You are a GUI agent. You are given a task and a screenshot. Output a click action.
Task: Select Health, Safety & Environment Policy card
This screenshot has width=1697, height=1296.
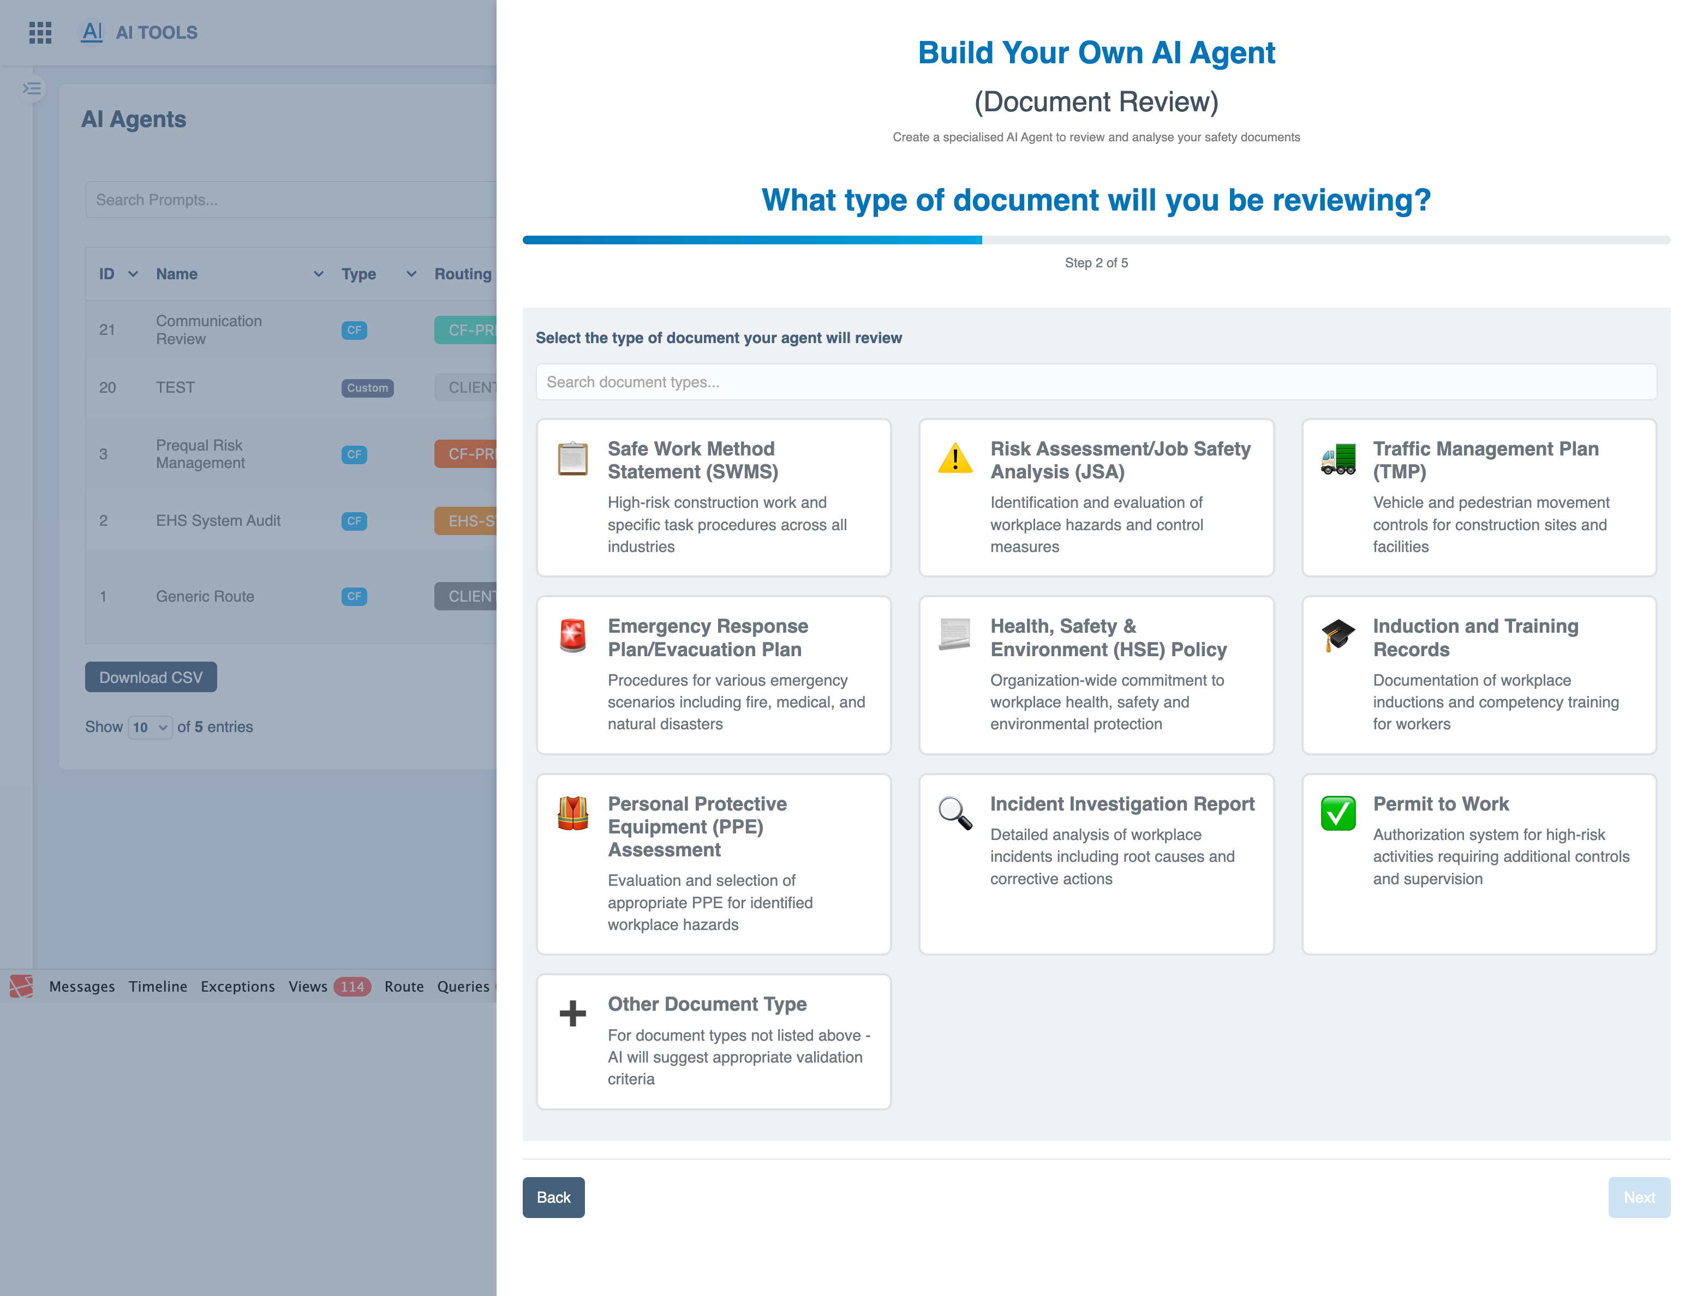[x=1096, y=674]
